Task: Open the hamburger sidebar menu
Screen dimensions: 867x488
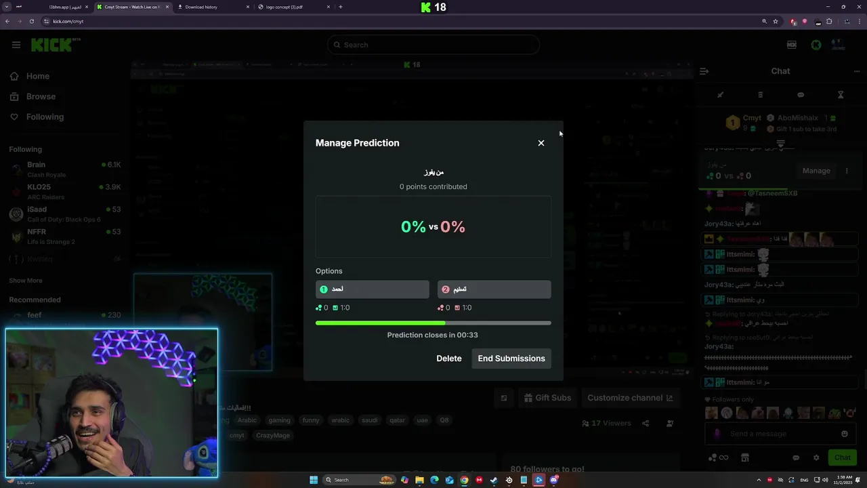Action: point(16,45)
